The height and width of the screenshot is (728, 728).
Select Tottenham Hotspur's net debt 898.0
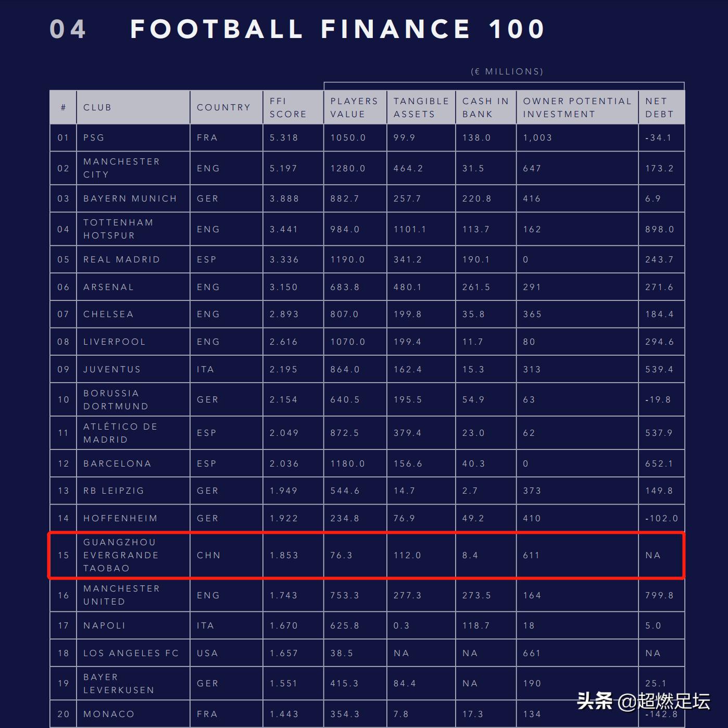point(659,229)
